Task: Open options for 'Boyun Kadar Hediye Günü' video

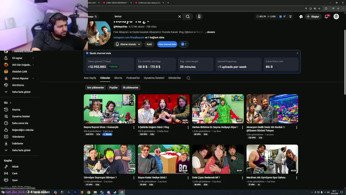Action: tap(188, 178)
